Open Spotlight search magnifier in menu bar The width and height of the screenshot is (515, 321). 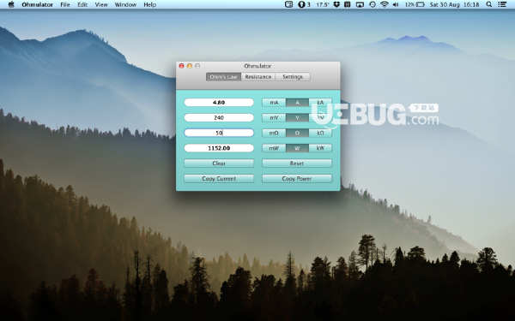(x=489, y=4)
